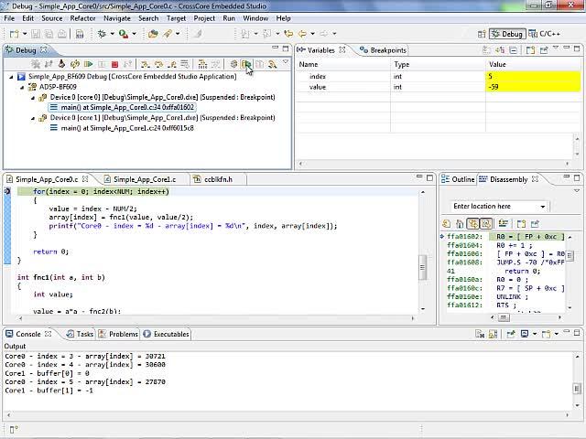Click Refresh View icon in Disassembly toolbar

pyautogui.click(x=446, y=224)
